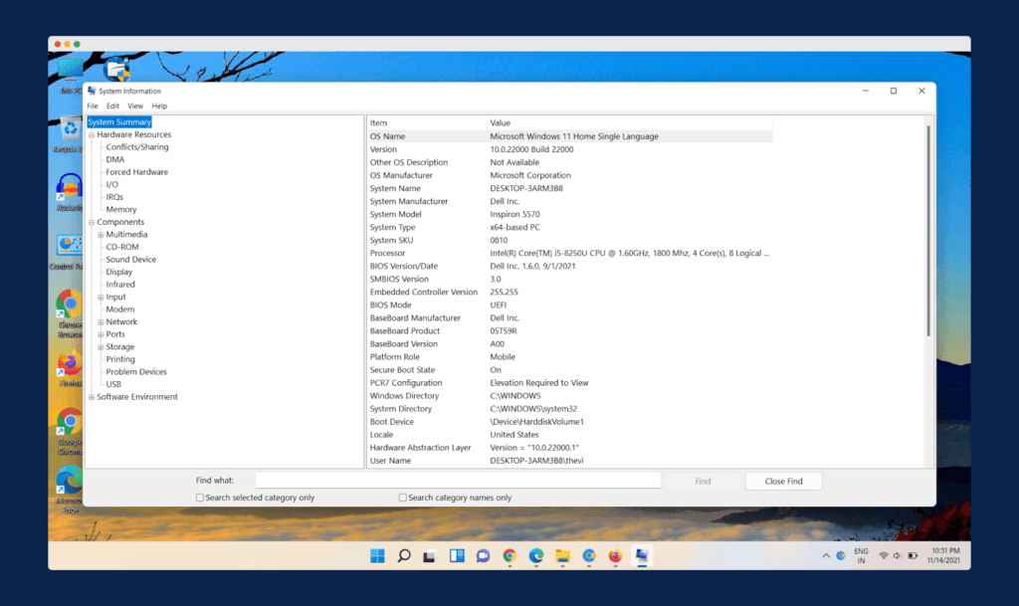The image size is (1019, 606).
Task: Open Windows Search from the taskbar
Action: tap(403, 556)
